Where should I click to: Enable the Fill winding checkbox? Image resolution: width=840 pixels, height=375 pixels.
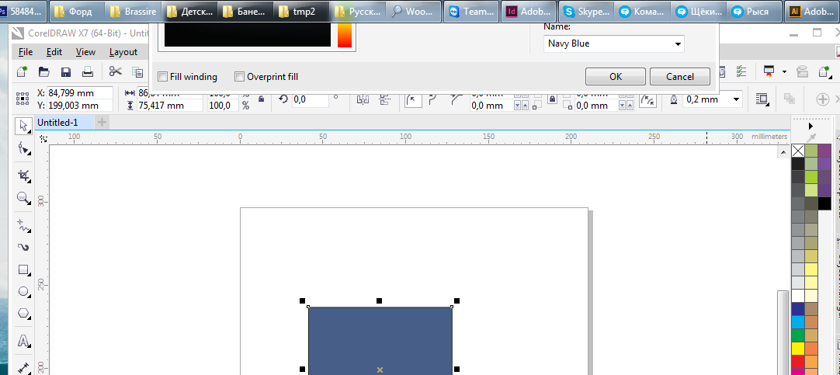click(162, 77)
